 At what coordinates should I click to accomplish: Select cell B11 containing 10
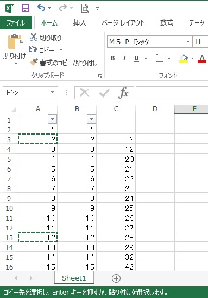pos(77,217)
